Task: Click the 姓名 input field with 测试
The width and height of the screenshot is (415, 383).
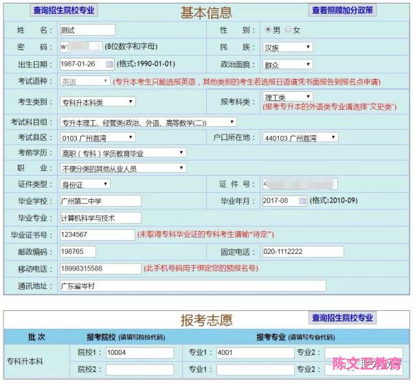Action: 88,30
